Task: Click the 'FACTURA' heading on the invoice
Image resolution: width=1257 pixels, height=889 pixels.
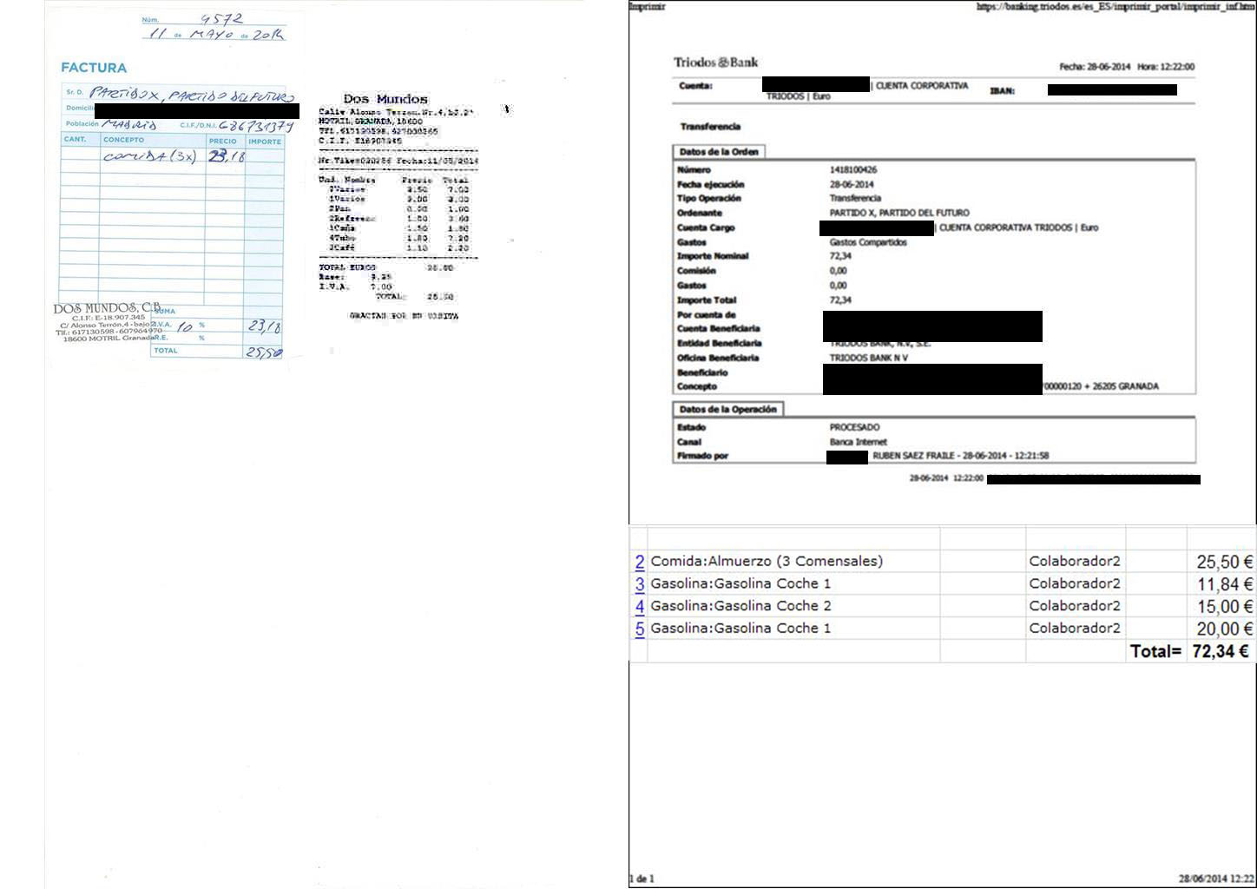Action: click(x=94, y=68)
